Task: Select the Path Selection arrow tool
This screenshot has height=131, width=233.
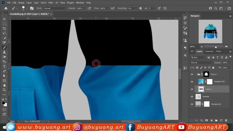Action: tap(4, 76)
